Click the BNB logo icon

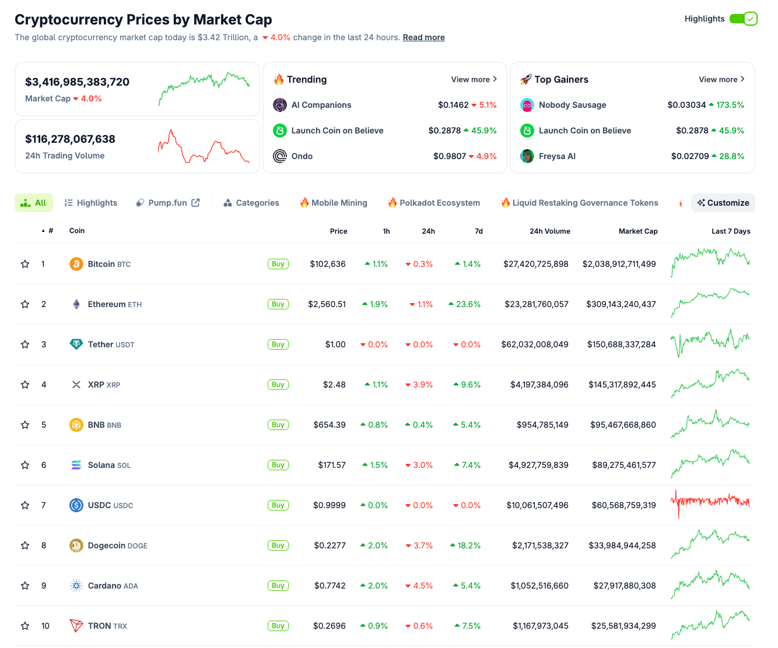(x=76, y=425)
